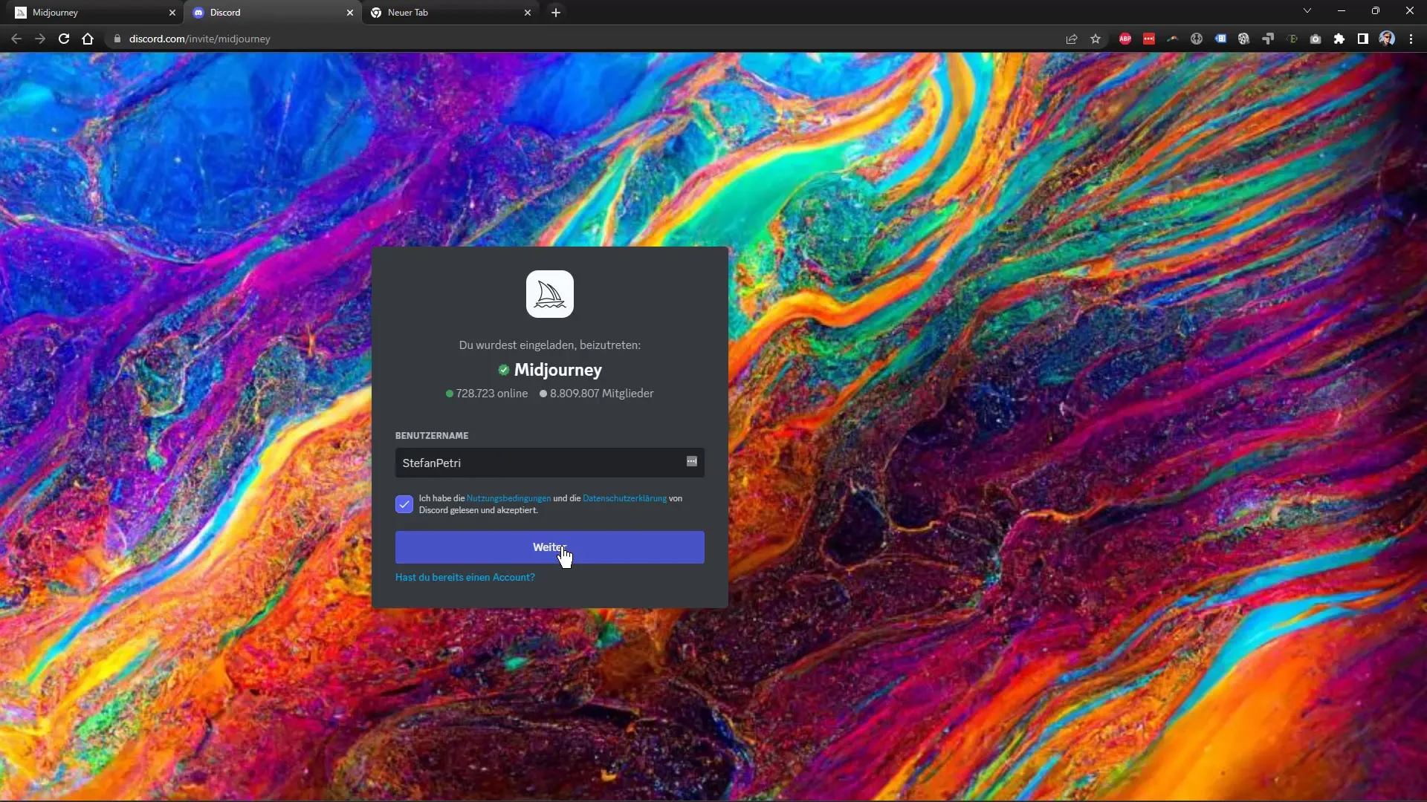
Task: Toggle the browser side panel icon
Action: point(1363,39)
